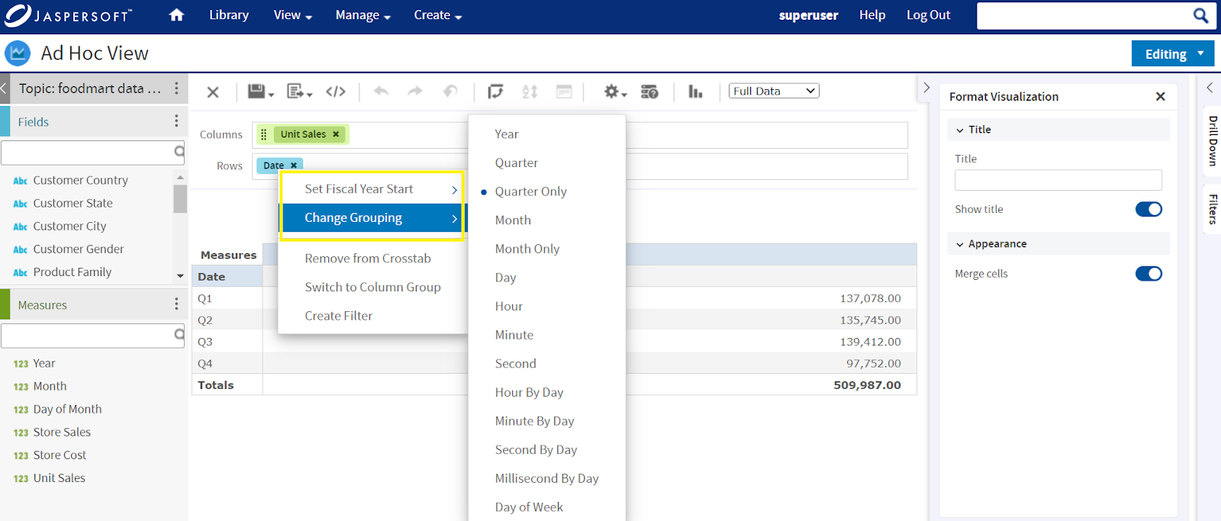This screenshot has height=521, width=1221.
Task: Choose Switch to Column Group
Action: (x=372, y=288)
